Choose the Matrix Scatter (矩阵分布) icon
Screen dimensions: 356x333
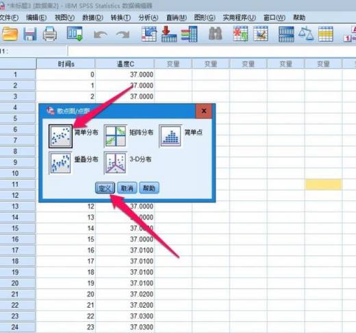coord(116,136)
